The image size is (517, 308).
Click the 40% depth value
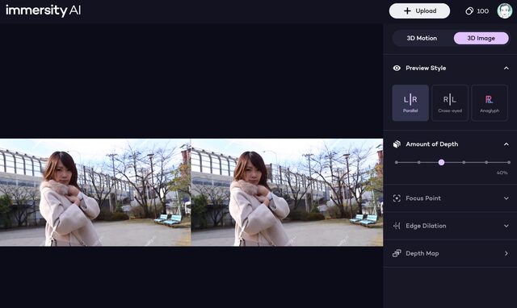(502, 173)
